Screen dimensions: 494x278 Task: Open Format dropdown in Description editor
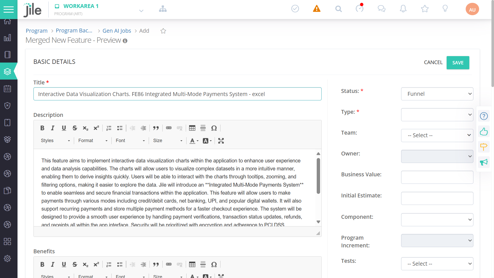click(x=93, y=141)
